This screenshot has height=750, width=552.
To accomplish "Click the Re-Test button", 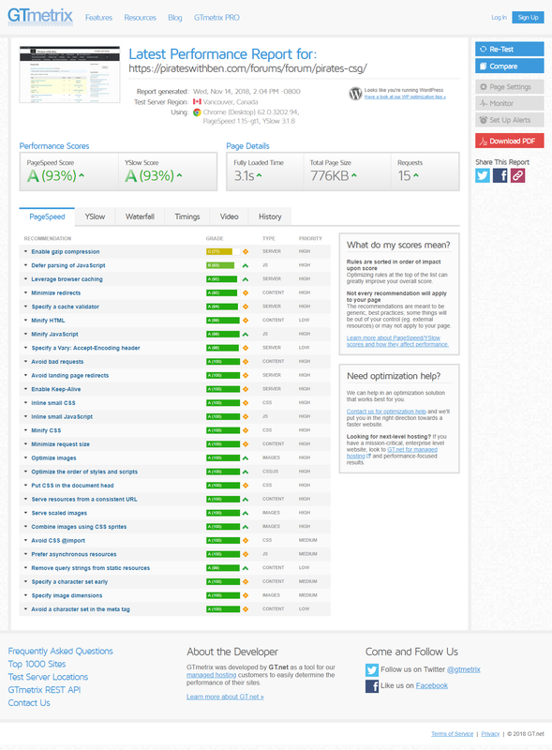I will point(510,50).
